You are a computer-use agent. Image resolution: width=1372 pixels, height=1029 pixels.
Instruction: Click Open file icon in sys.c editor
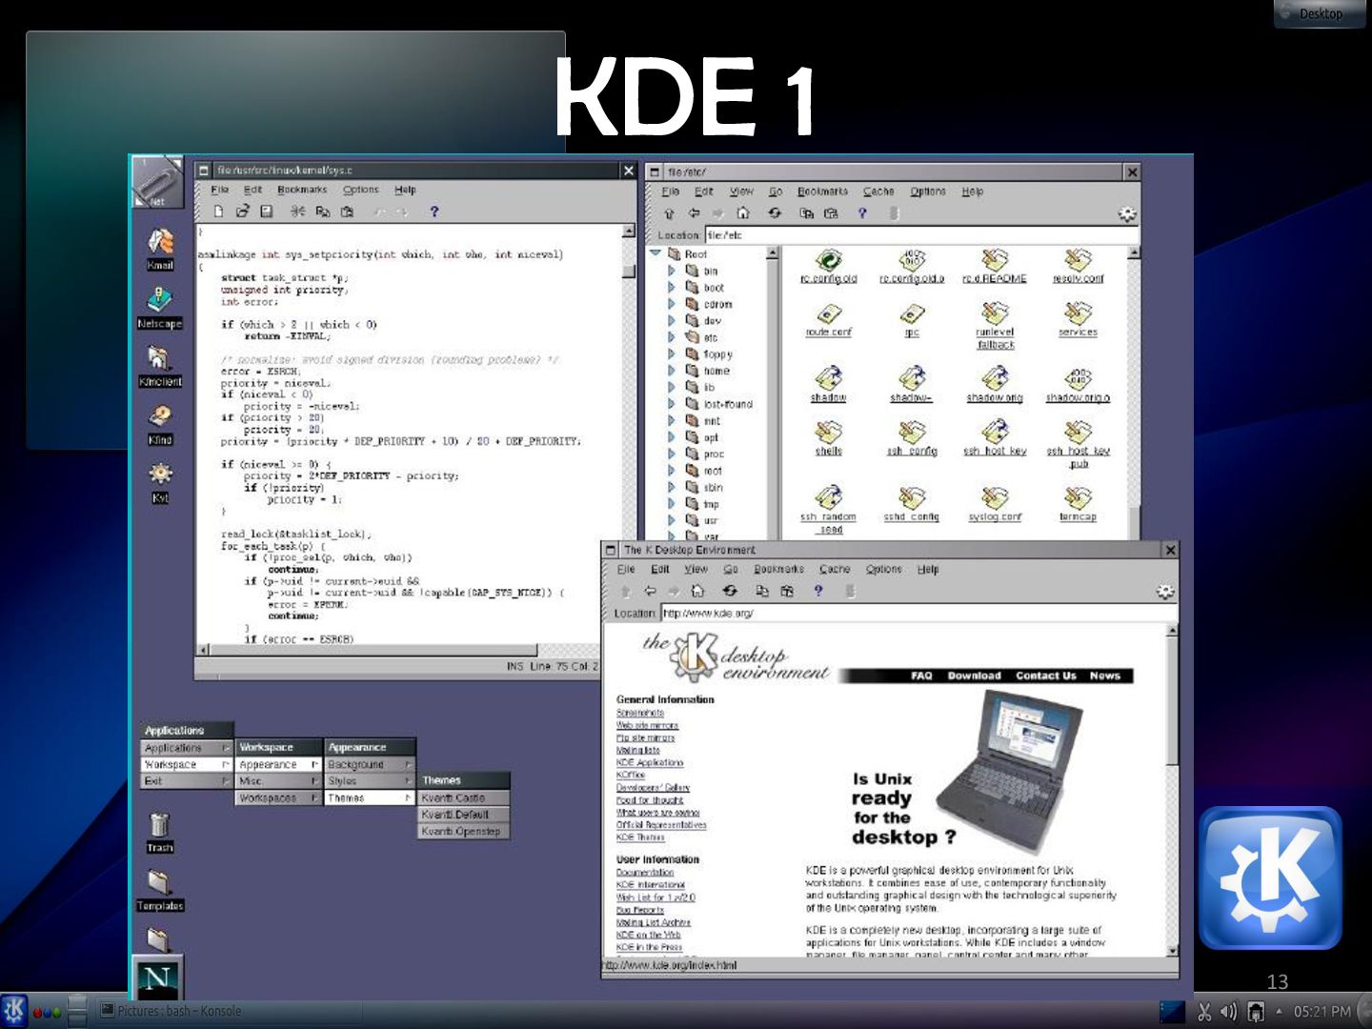tap(242, 212)
